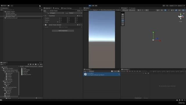The width and height of the screenshot is (186, 105).
Task: Click the Play button in the top toolbar
Action: pyautogui.click(x=90, y=6)
